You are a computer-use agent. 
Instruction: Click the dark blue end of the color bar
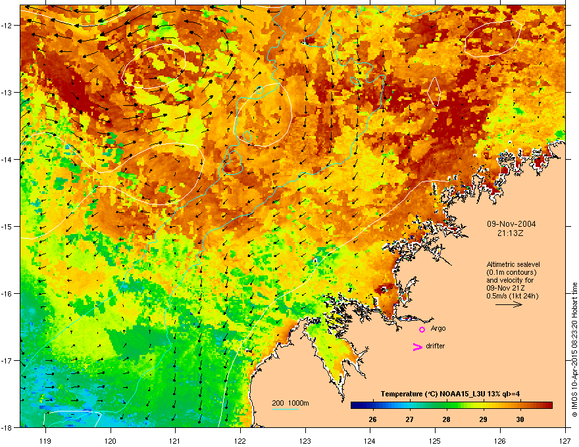tap(355, 406)
